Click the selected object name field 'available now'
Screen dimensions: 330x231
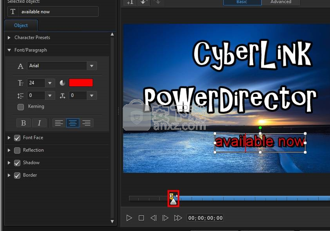click(x=58, y=12)
